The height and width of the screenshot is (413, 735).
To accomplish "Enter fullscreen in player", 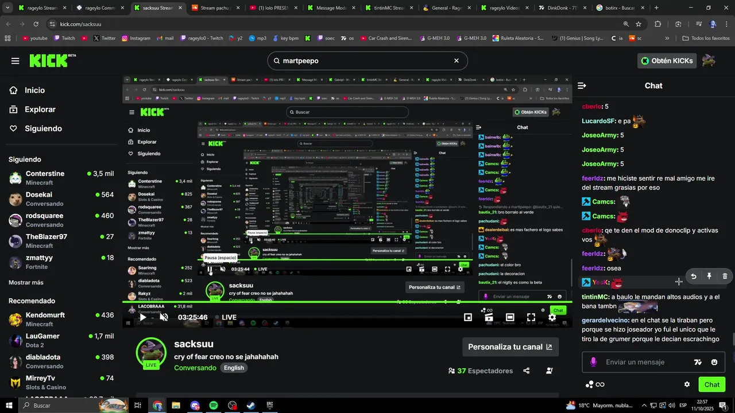I will (531, 317).
